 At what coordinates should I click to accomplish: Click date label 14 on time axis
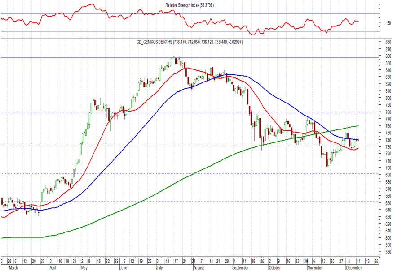point(211,261)
